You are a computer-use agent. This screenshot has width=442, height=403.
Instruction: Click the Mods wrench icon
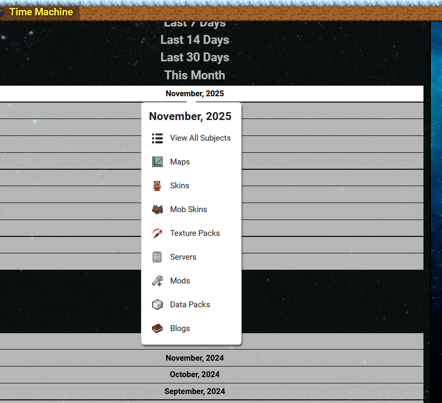pyautogui.click(x=157, y=281)
